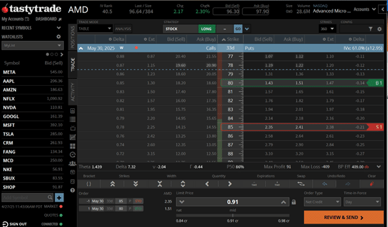Toggle the LONG direction button
The image size is (388, 227).
coord(206,29)
